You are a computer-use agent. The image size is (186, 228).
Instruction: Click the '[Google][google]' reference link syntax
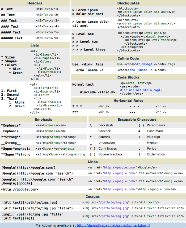(x=16, y=183)
